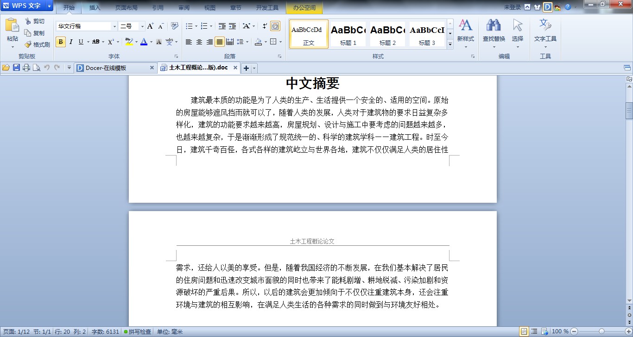This screenshot has height=337, width=633.
Task: Click the Paste (粘贴) icon
Action: 12,25
